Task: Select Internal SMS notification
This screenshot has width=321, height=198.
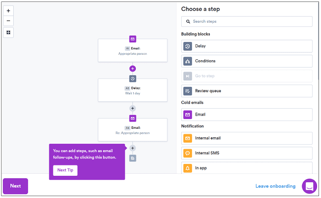Action: tap(246, 153)
